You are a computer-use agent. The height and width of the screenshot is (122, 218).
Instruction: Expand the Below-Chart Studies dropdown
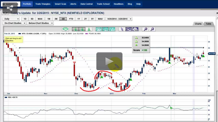[40, 23]
